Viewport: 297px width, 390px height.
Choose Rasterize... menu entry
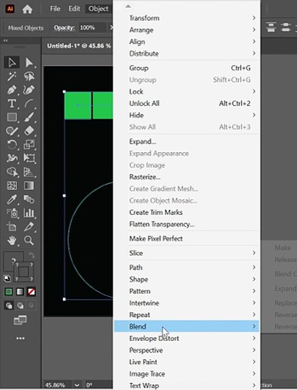point(186,177)
